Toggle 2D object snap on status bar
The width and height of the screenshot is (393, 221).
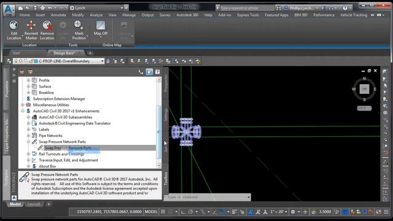click(x=222, y=212)
